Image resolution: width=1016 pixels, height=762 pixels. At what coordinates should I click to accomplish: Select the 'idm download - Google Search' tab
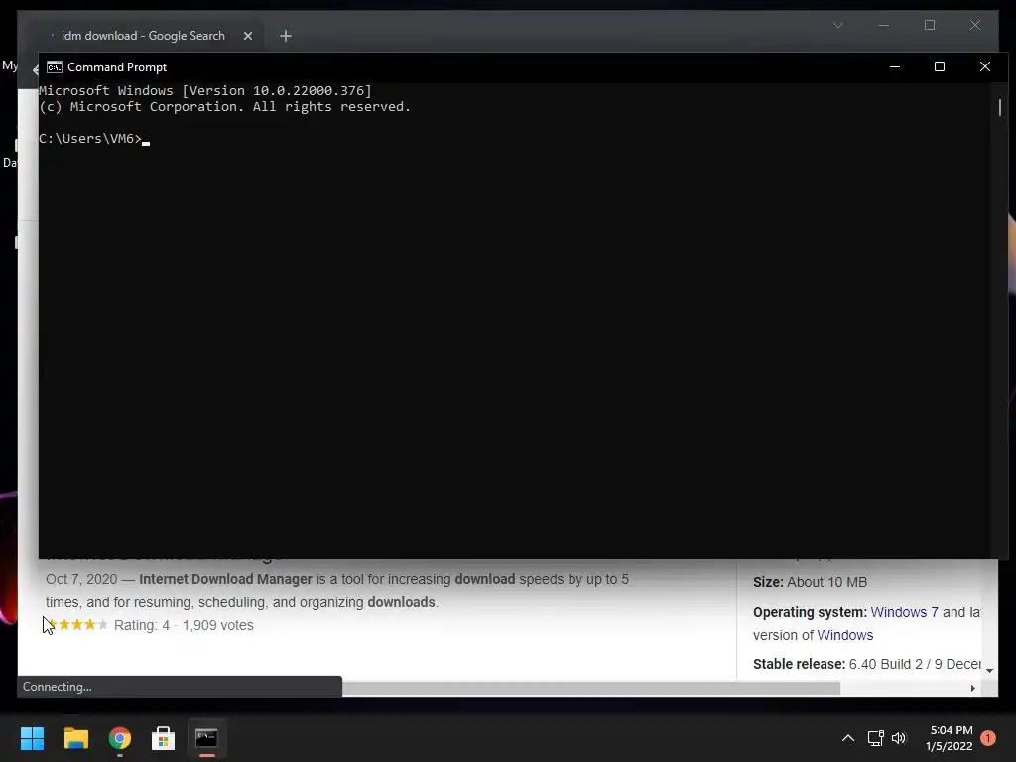143,36
